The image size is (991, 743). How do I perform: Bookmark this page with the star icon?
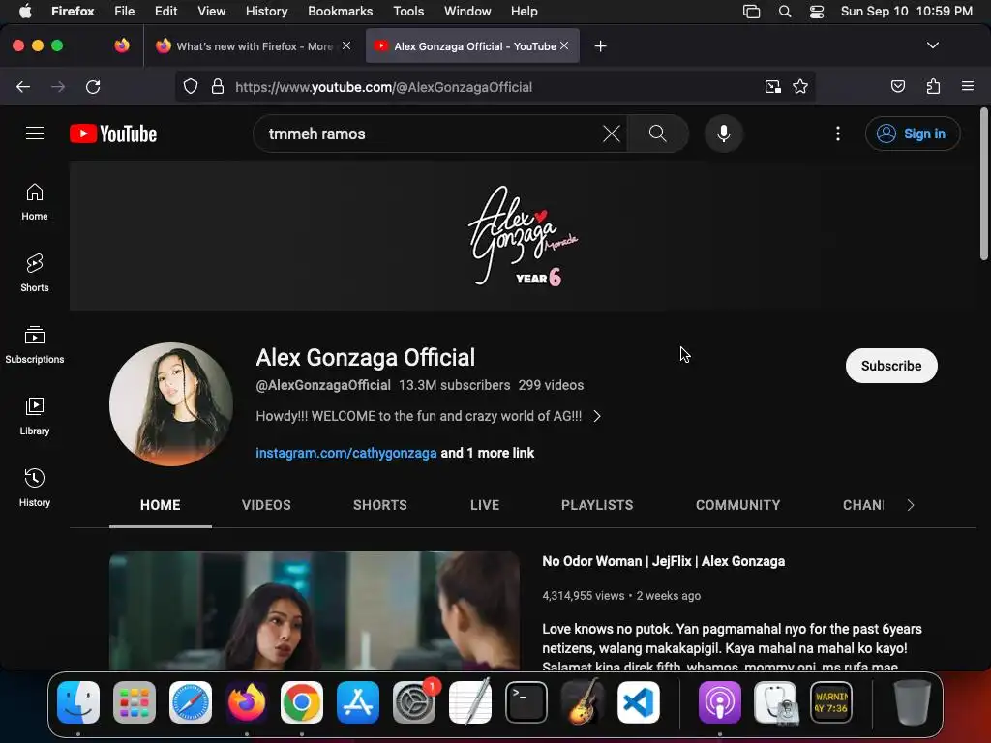800,86
